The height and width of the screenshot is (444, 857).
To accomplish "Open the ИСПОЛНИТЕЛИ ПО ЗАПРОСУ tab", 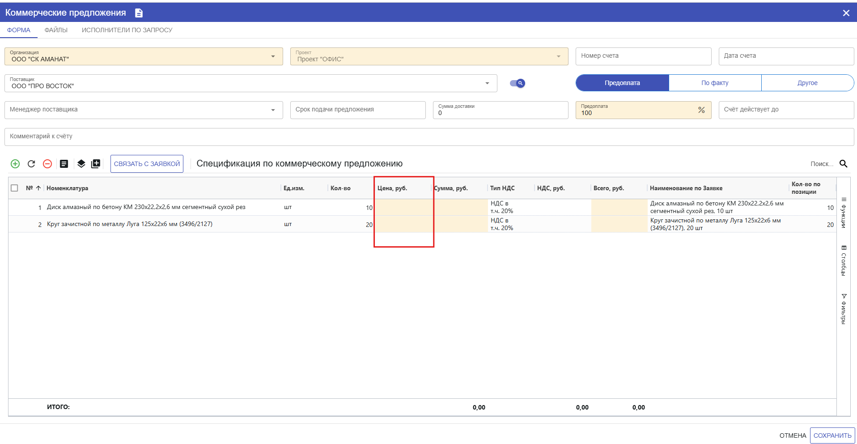I will point(127,30).
